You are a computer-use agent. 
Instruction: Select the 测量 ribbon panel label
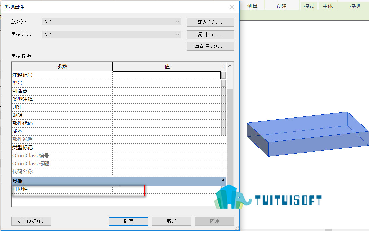pyautogui.click(x=252, y=6)
